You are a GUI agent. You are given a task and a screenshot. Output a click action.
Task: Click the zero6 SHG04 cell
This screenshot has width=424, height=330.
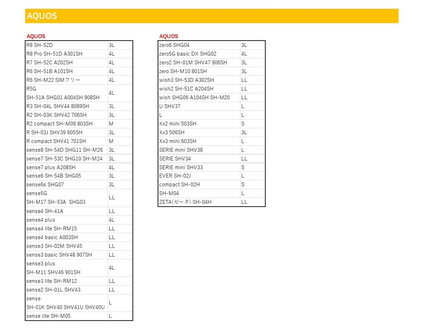click(199, 45)
